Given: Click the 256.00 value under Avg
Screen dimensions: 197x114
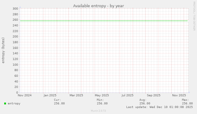Looking at the screenshot, I should point(145,103).
